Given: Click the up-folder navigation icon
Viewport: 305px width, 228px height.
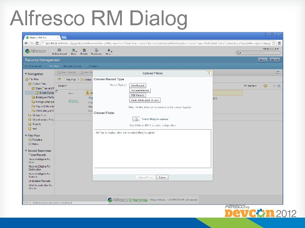Looking at the screenshot, I should (59, 79).
